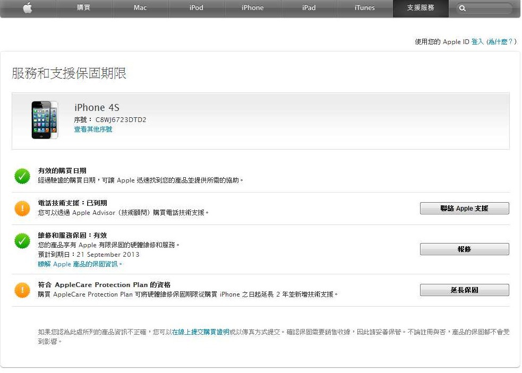Click 預計到期日：21 September 2013 text
Image resolution: width=522 pixels, height=373 pixels.
(89, 255)
